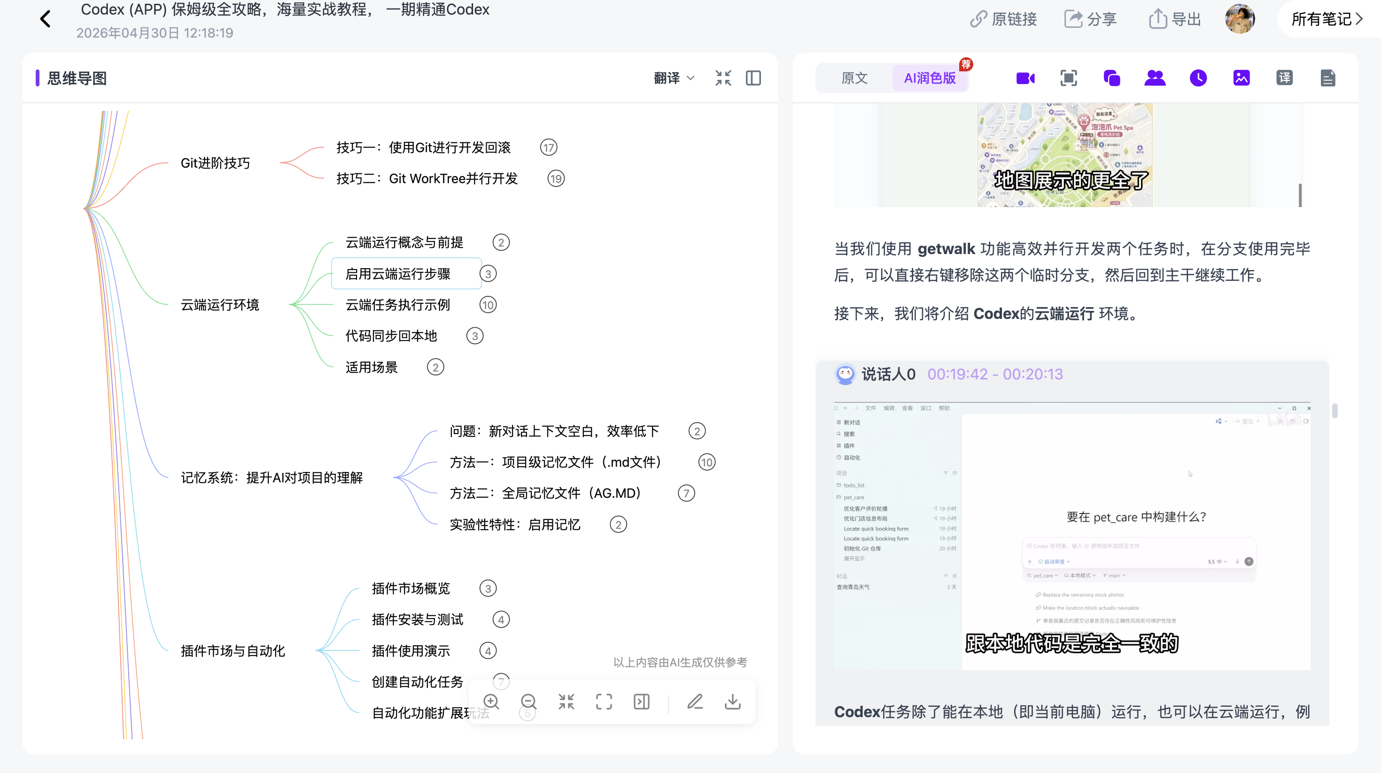
Task: Select 记忆系统：提升AI对项目的理解 node
Action: [x=272, y=478]
